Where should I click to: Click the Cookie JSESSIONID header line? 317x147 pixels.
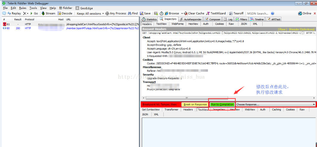coord(232,64)
